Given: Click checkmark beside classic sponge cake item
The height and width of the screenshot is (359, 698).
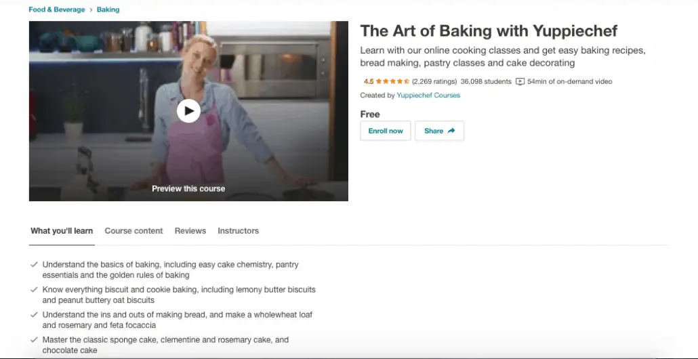Looking at the screenshot, I should point(34,339).
